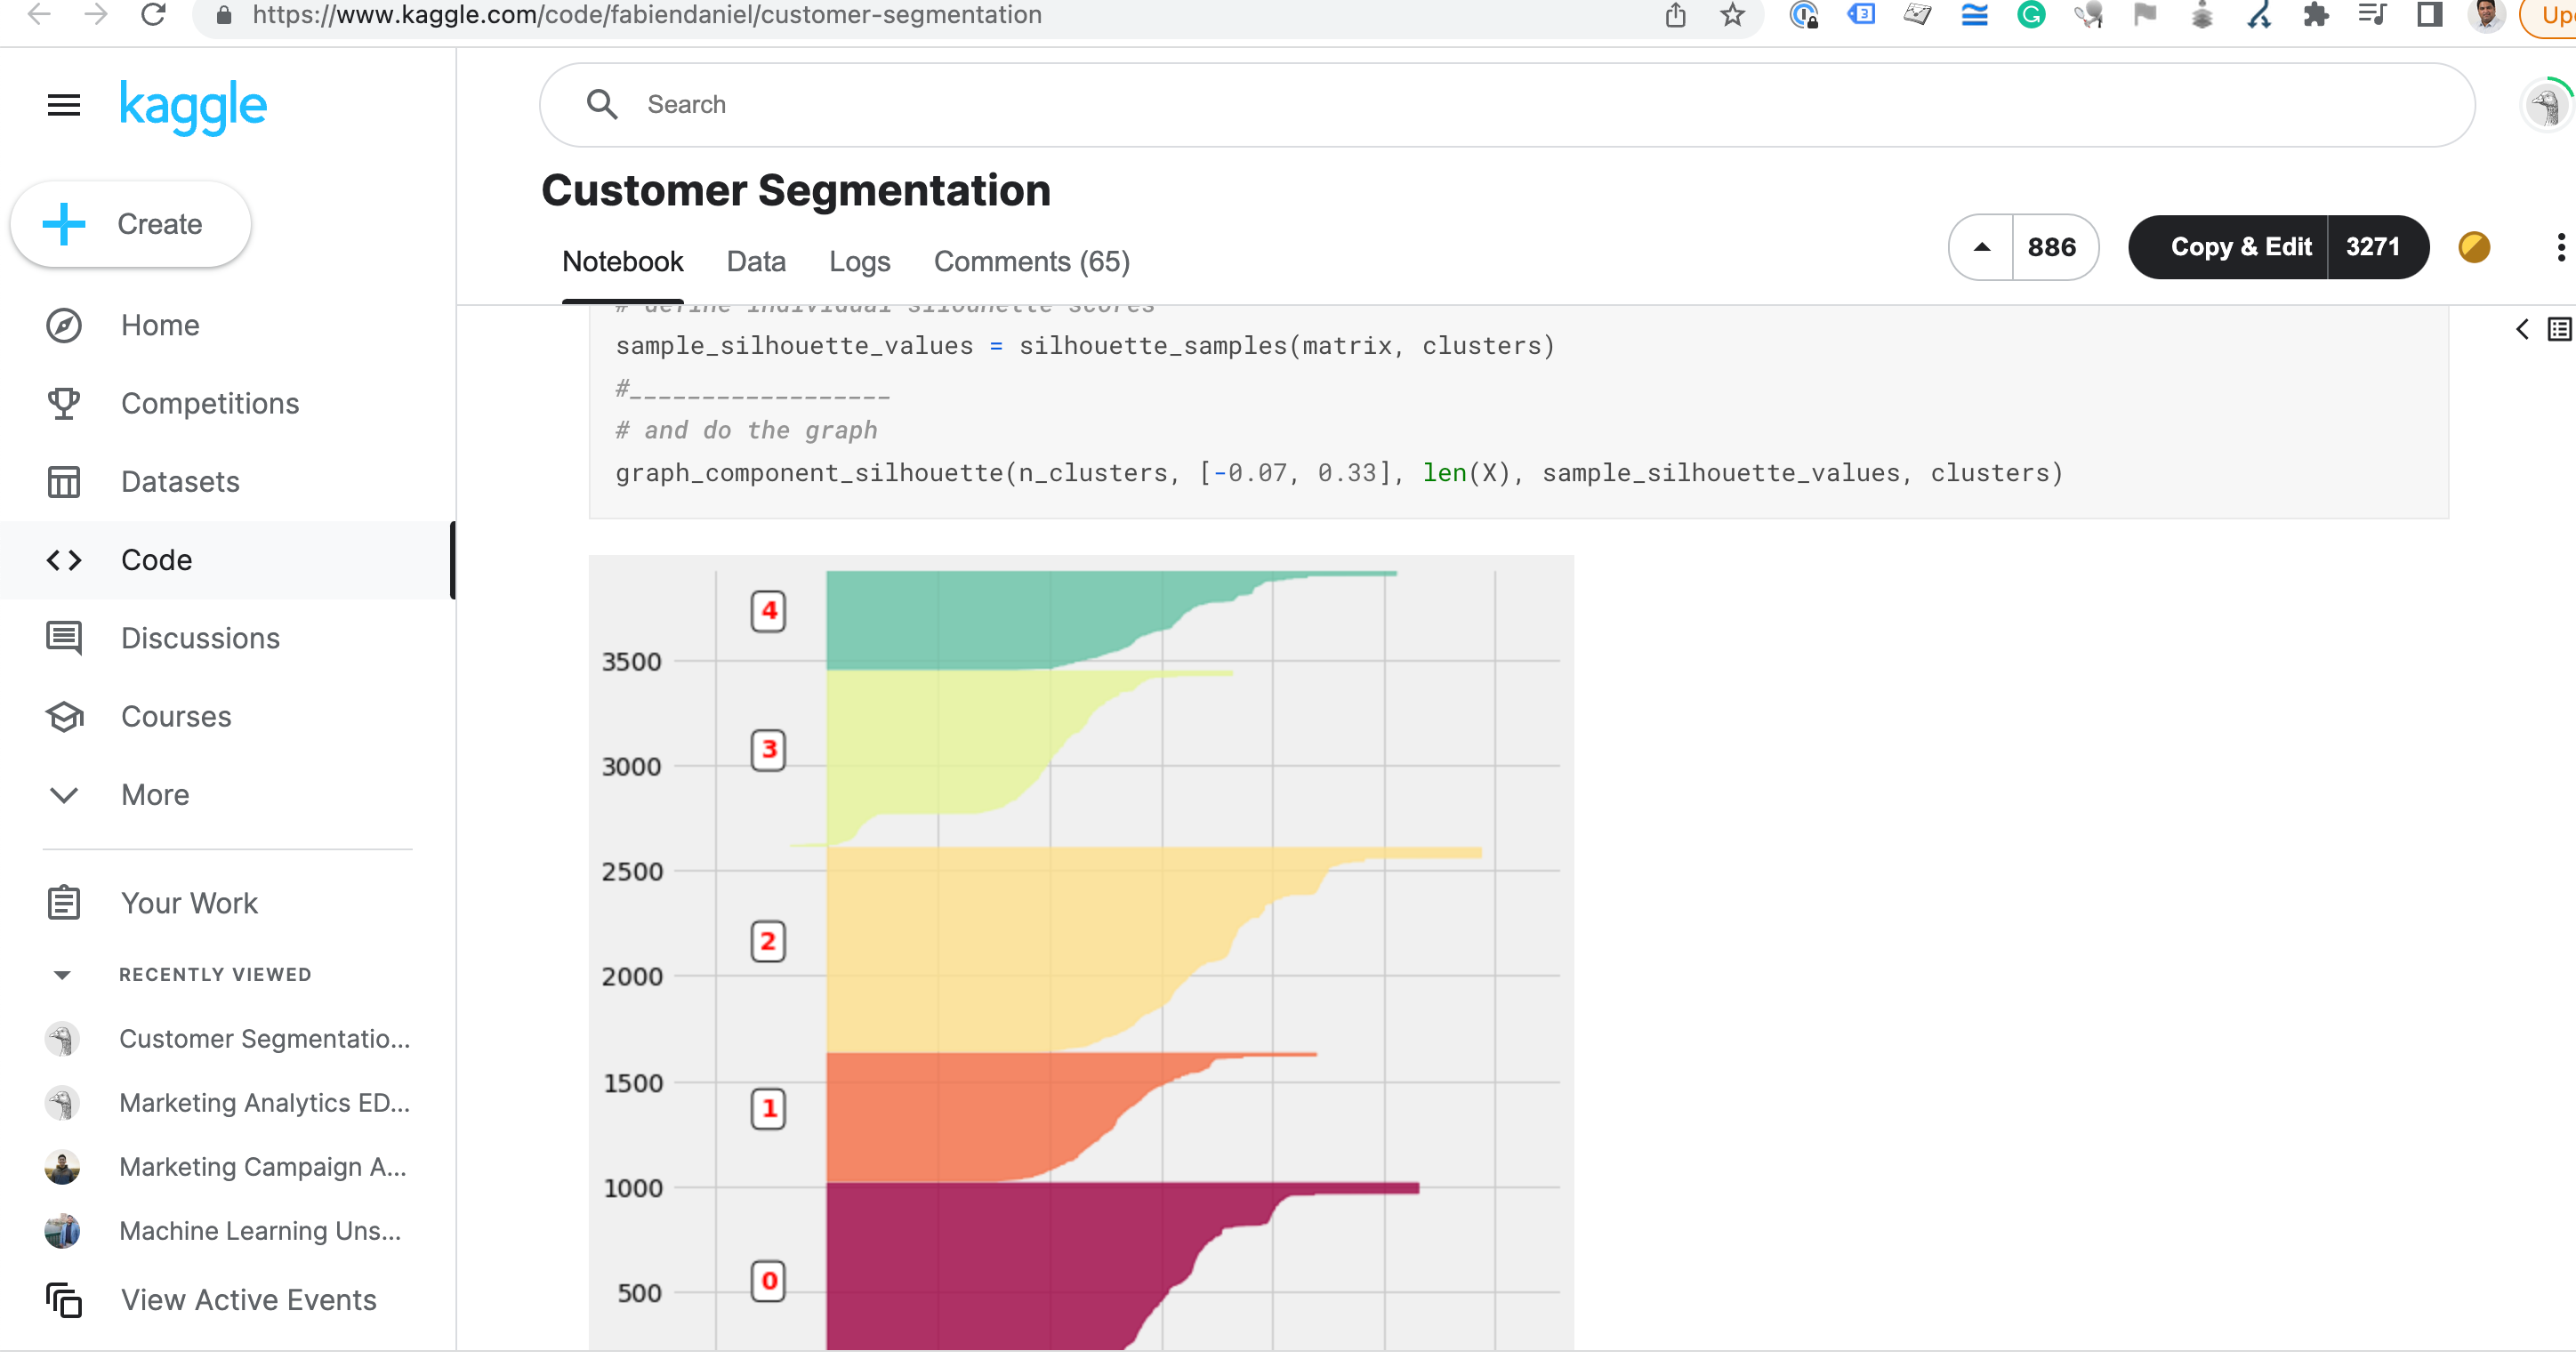Open Courses via the graduation cap icon
The width and height of the screenshot is (2576, 1359).
[63, 716]
